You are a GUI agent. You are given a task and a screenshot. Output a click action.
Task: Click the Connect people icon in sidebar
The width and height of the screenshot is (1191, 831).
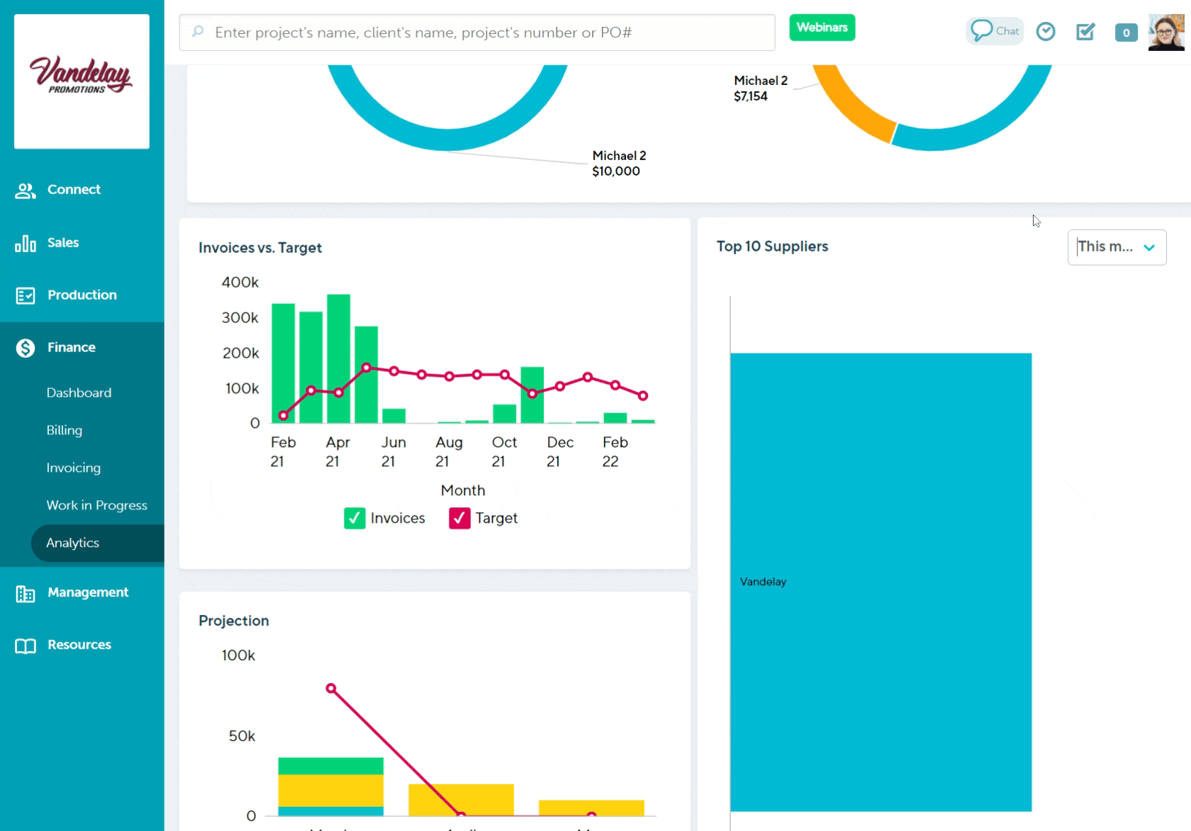(x=26, y=191)
